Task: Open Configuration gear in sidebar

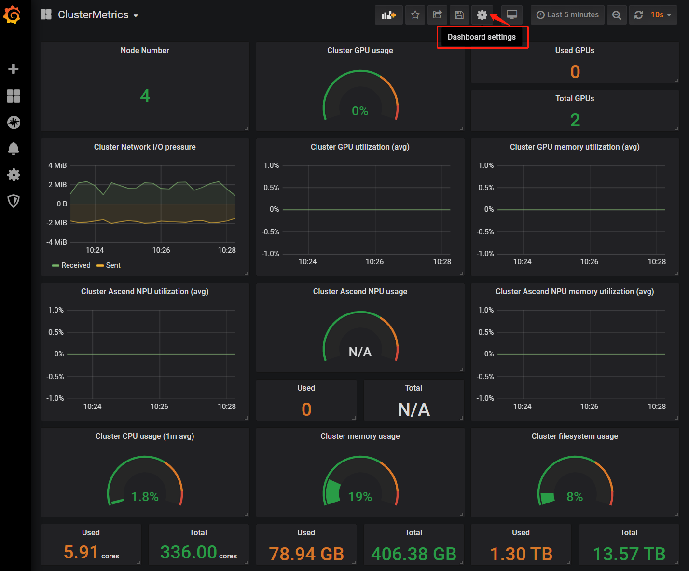Action: 14,175
